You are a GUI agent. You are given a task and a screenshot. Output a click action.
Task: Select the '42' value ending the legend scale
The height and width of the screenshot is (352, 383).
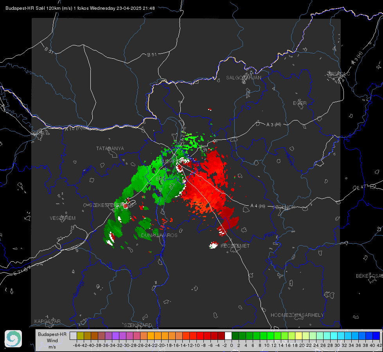pyautogui.click(x=379, y=345)
